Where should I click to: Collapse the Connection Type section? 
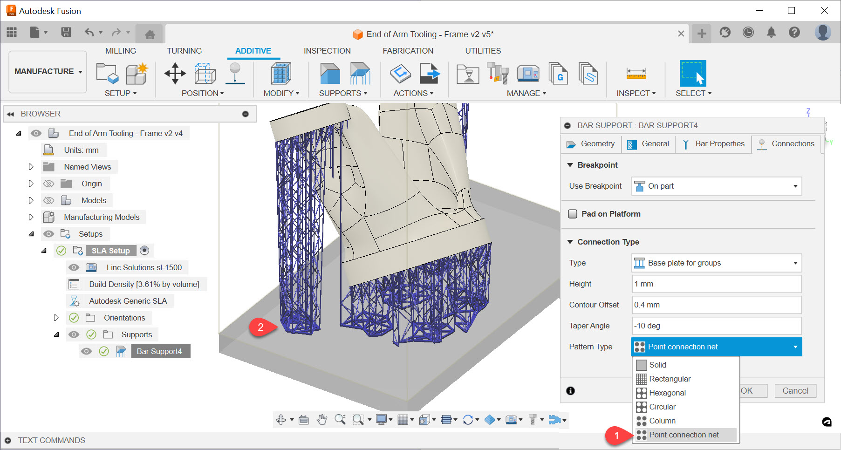570,242
